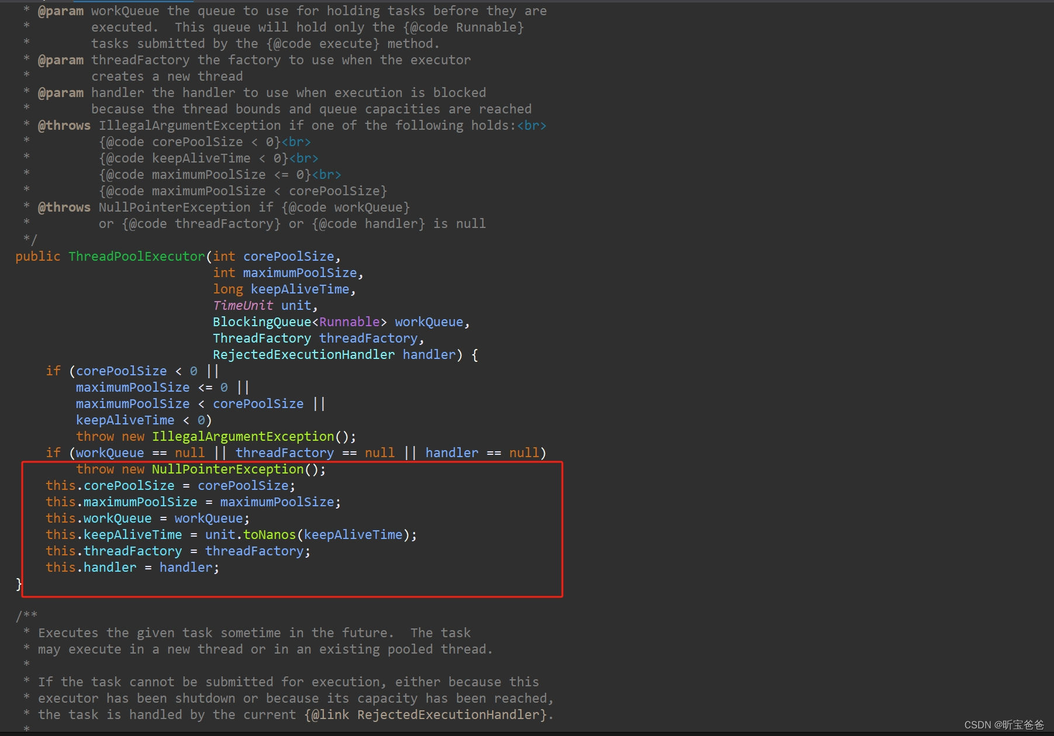Click the this.keepAliveTime assignment line
This screenshot has width=1054, height=736.
point(231,535)
